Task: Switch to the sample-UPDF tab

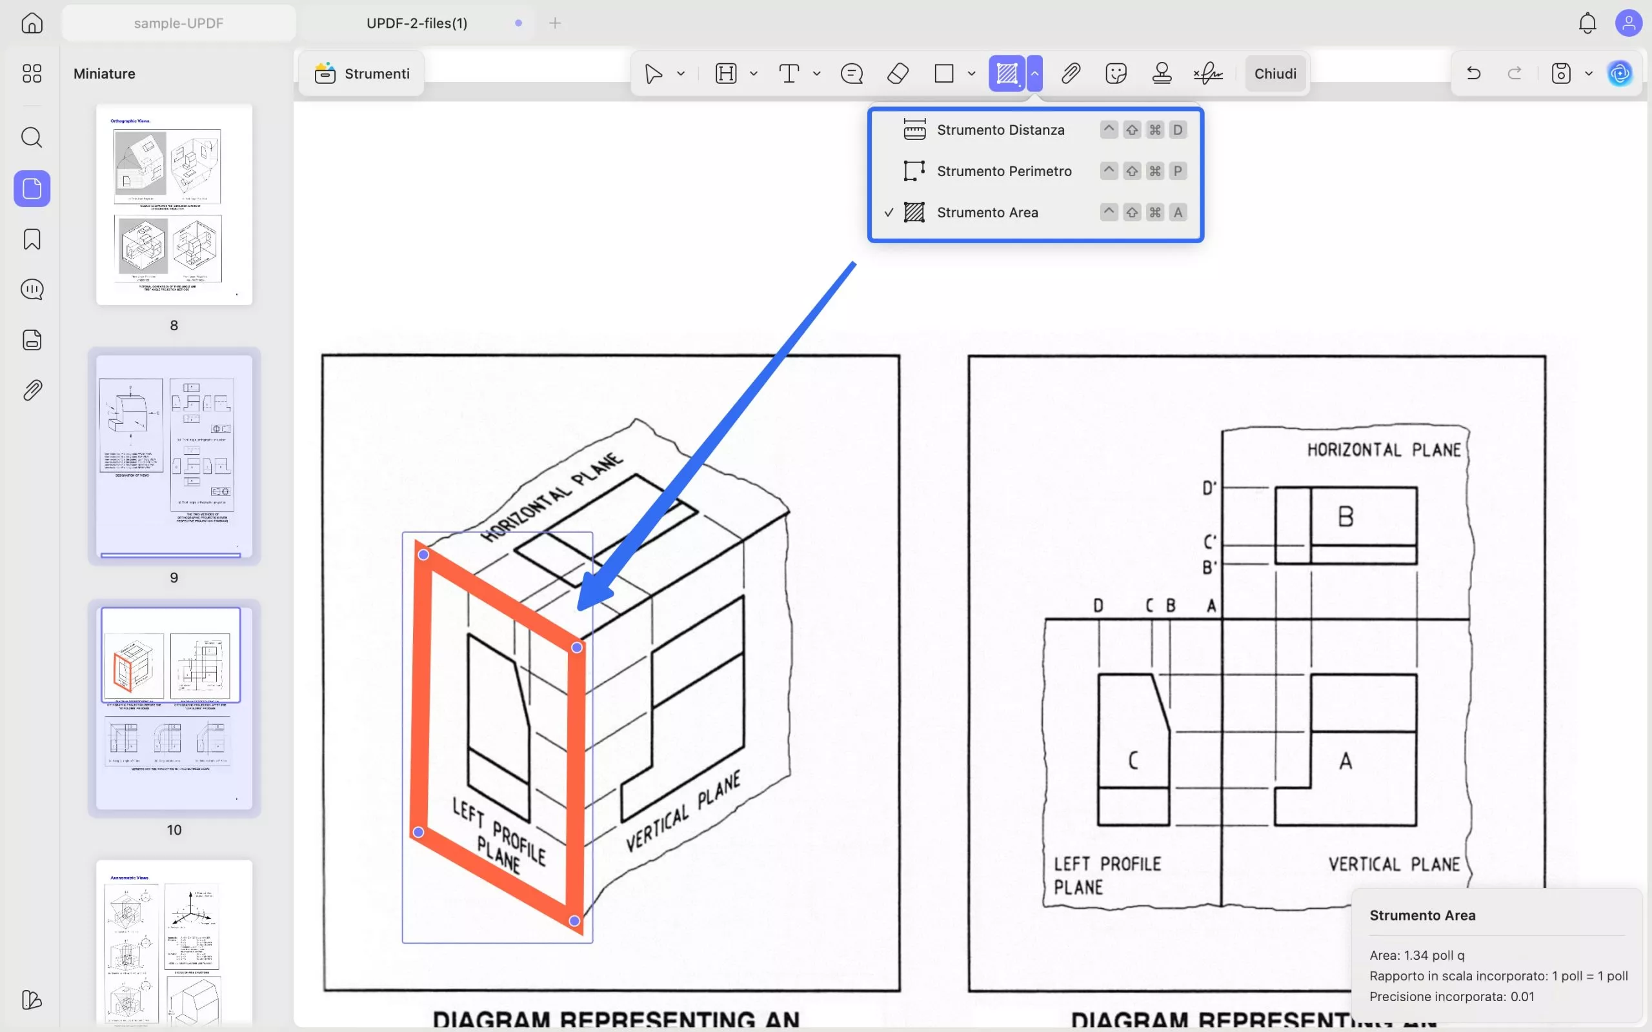Action: 178,23
